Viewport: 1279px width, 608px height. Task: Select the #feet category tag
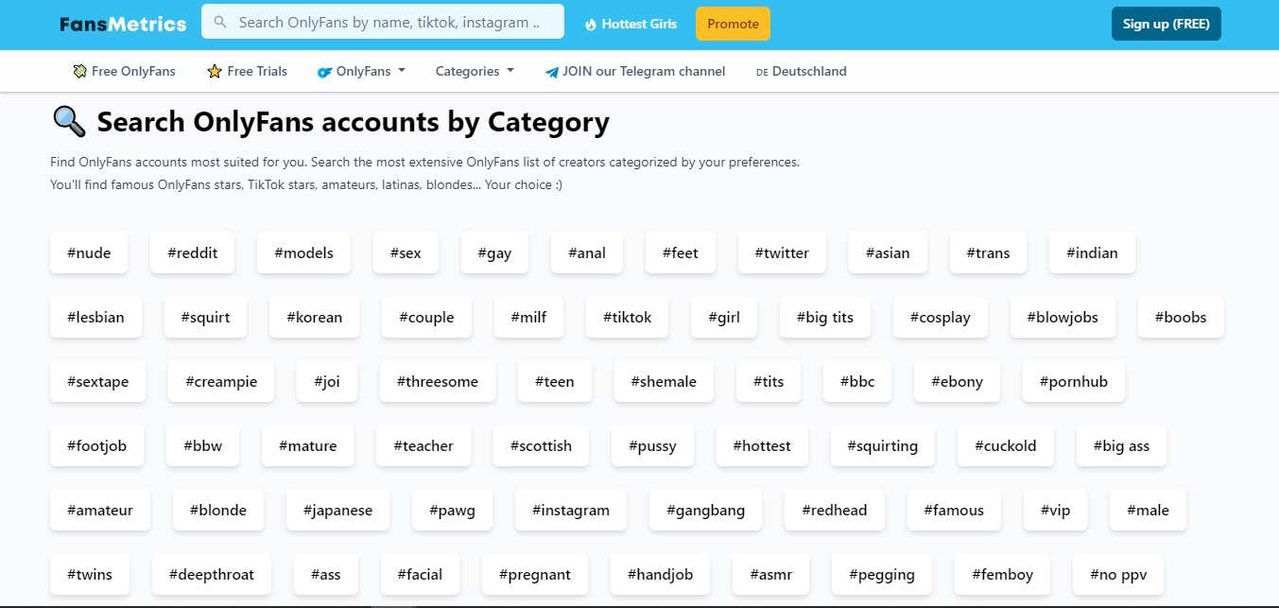(x=681, y=252)
